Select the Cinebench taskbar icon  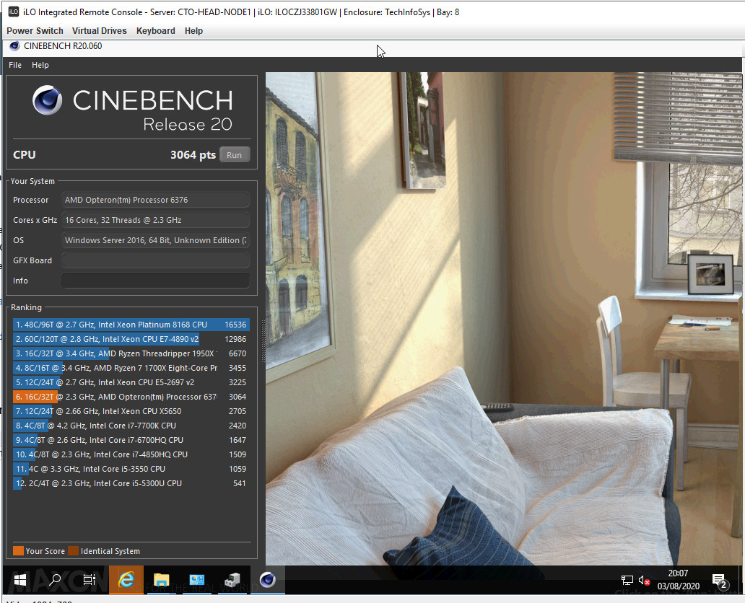pyautogui.click(x=268, y=580)
